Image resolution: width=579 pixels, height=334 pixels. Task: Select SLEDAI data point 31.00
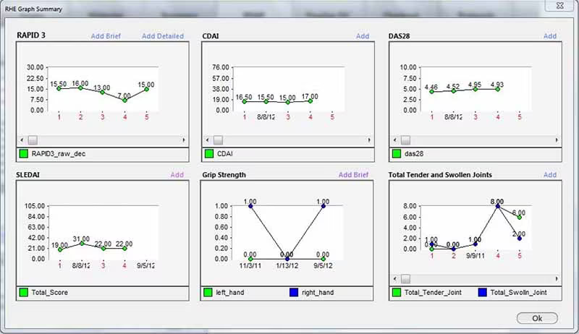pyautogui.click(x=82, y=244)
